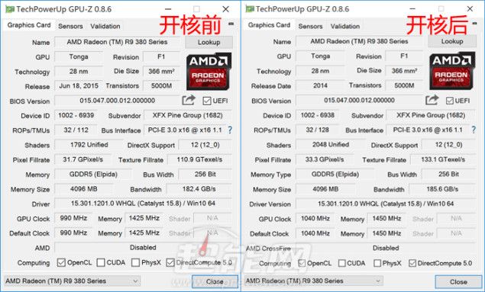Click the BIOS export icon in left window
This screenshot has height=292, width=485.
[189, 100]
